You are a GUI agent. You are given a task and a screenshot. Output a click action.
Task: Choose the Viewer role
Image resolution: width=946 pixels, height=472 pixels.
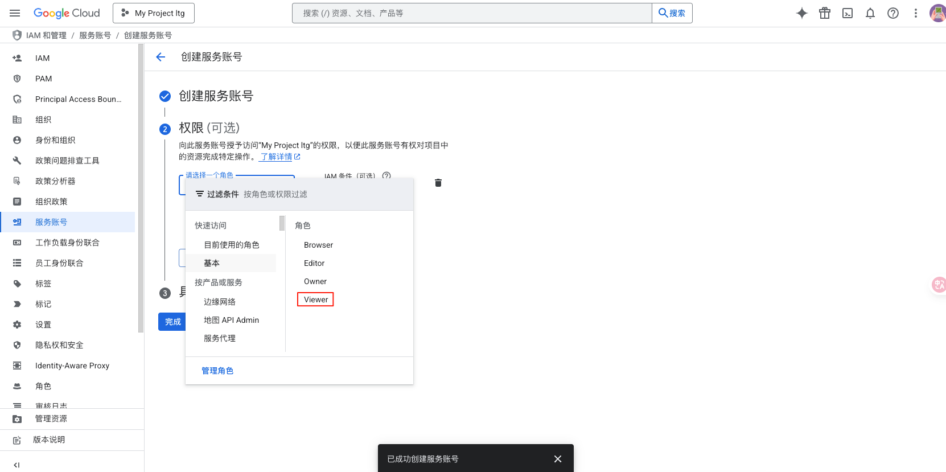[316, 299]
